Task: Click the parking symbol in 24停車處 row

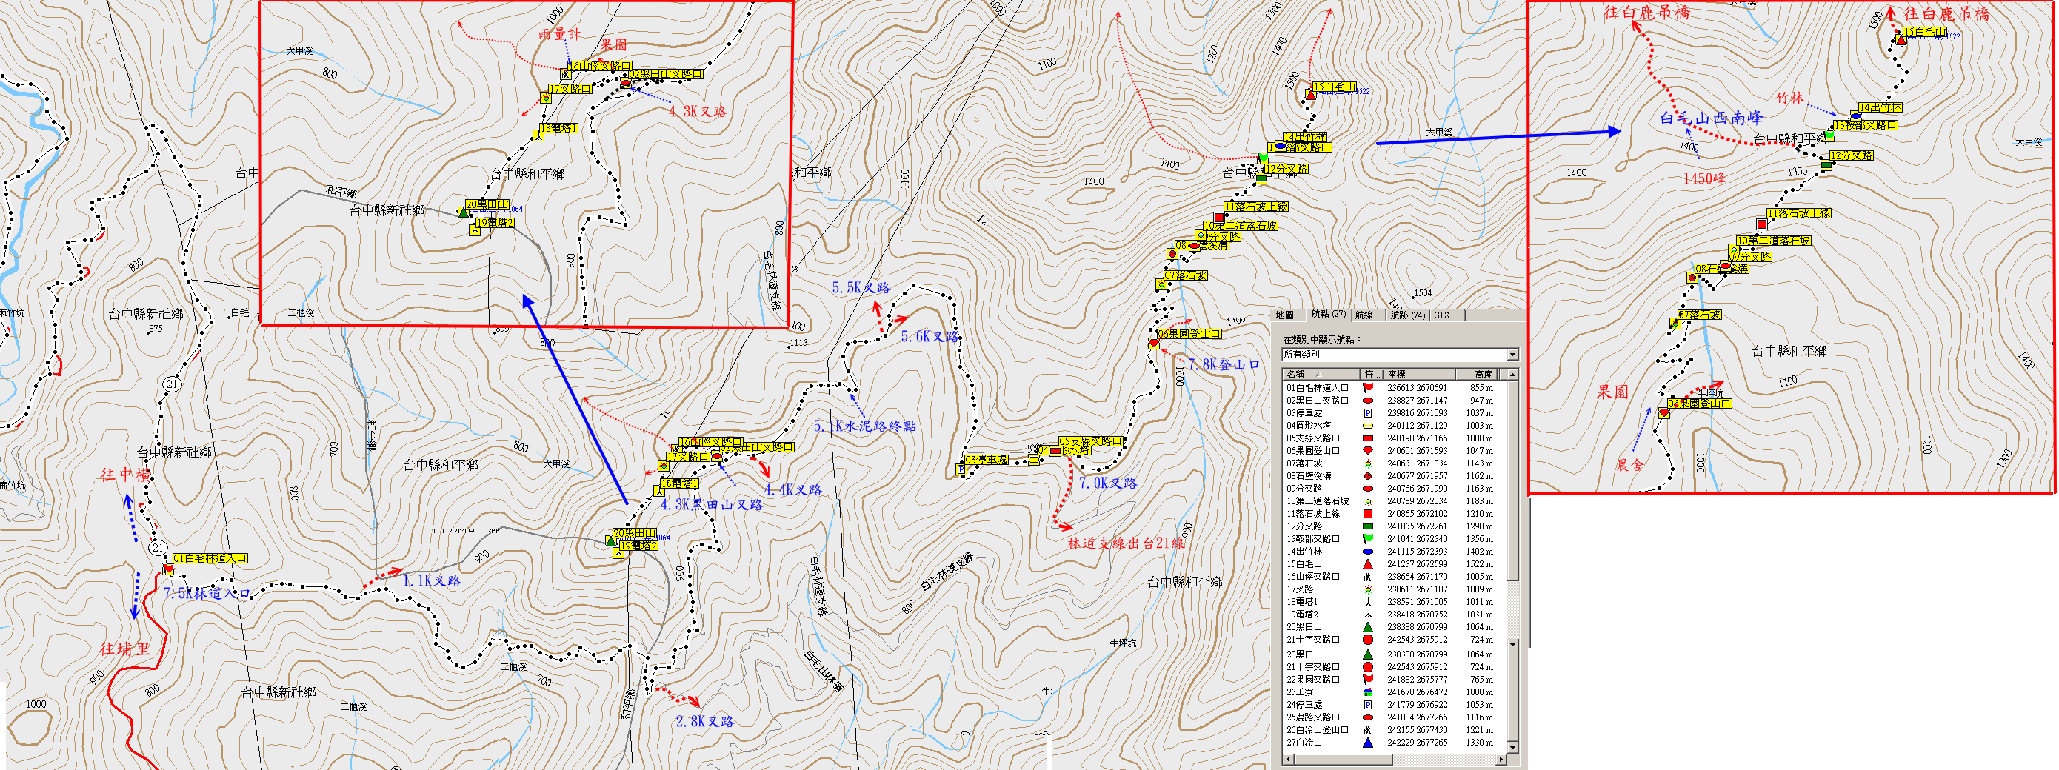Action: 1367,705
